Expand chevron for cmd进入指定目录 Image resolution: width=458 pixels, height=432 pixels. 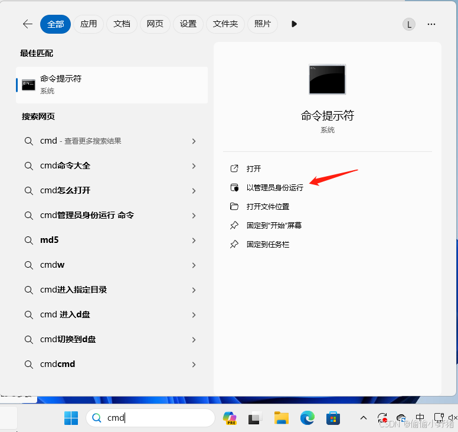[194, 290]
